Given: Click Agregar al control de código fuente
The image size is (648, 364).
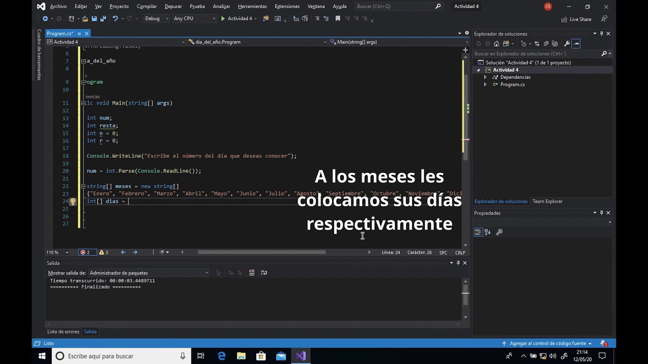Looking at the screenshot, I should click(x=546, y=343).
